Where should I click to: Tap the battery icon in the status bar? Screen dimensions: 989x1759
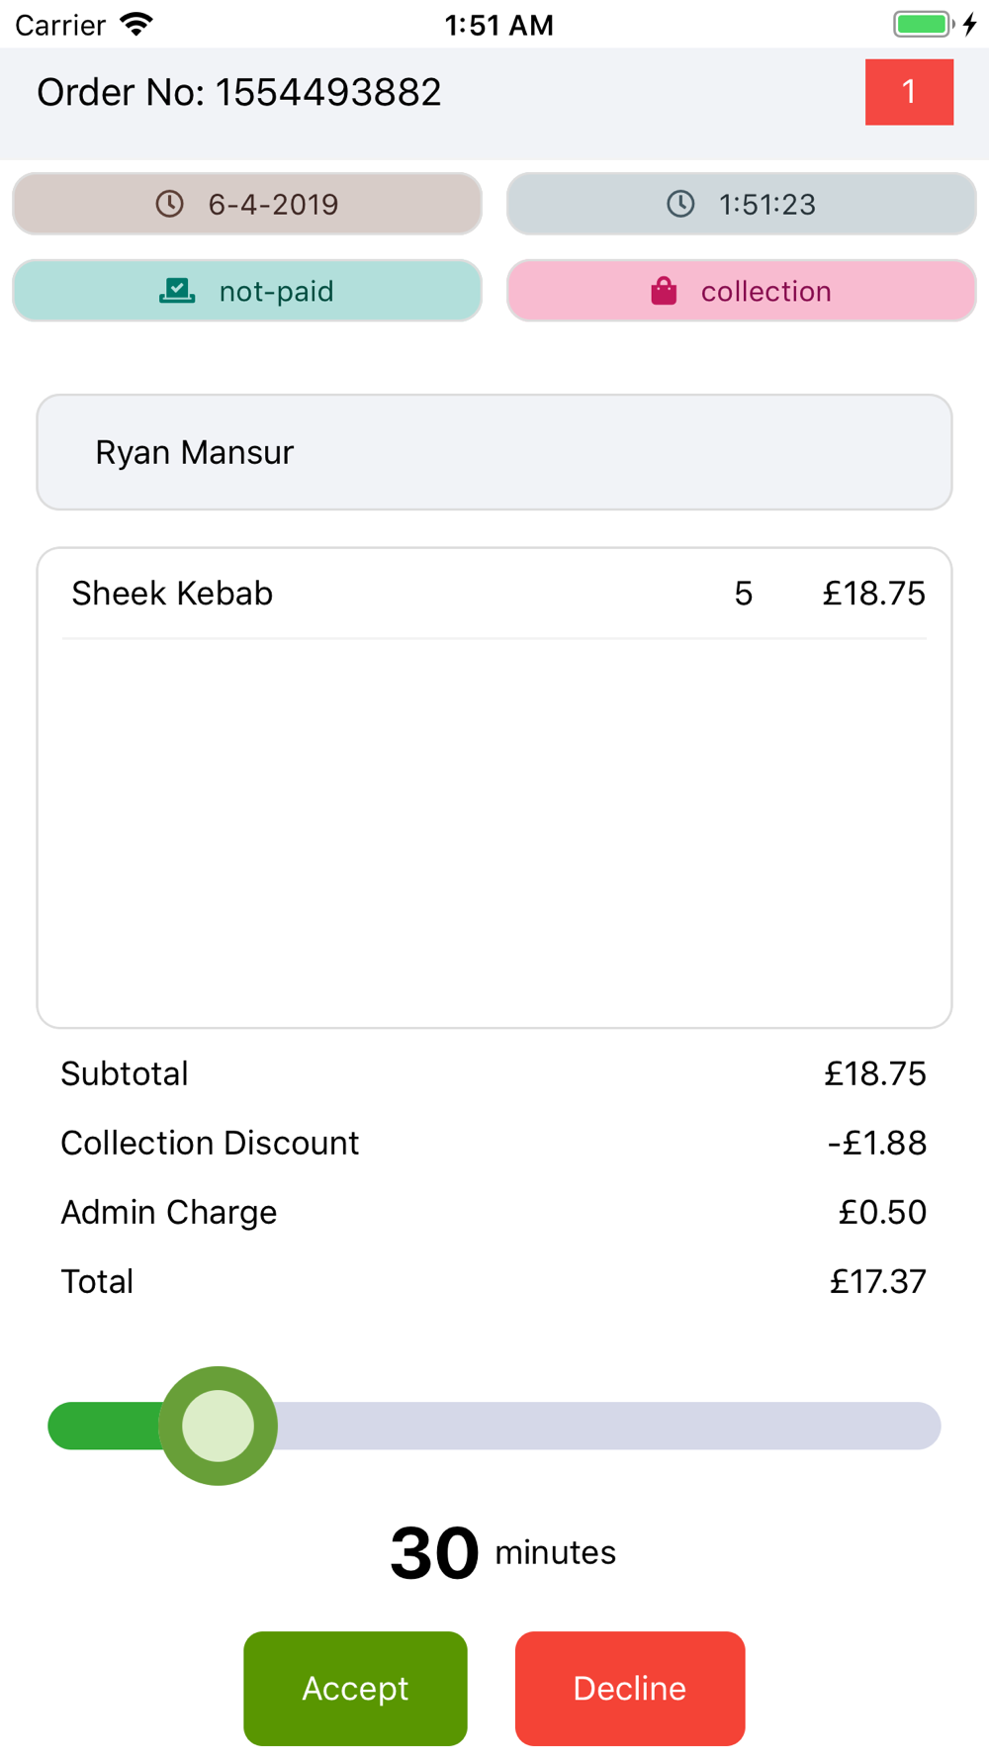tap(924, 24)
